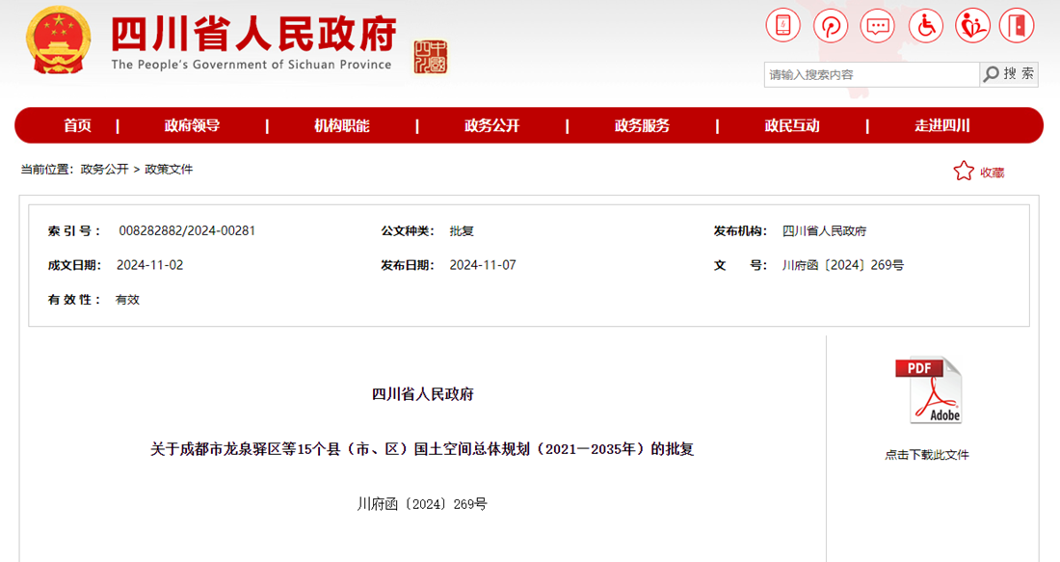This screenshot has width=1060, height=562.
Task: Click the star icon next to 收藏
Action: (x=964, y=172)
